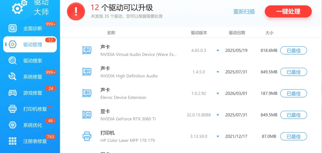The height and width of the screenshot is (153, 322).
Task: Select Elevoc Device Extension name text
Action: (123, 97)
